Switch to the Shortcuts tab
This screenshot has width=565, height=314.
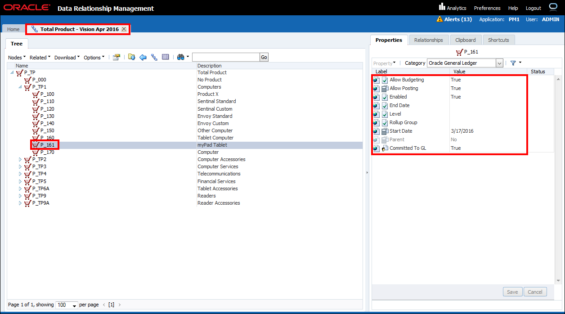click(x=498, y=40)
